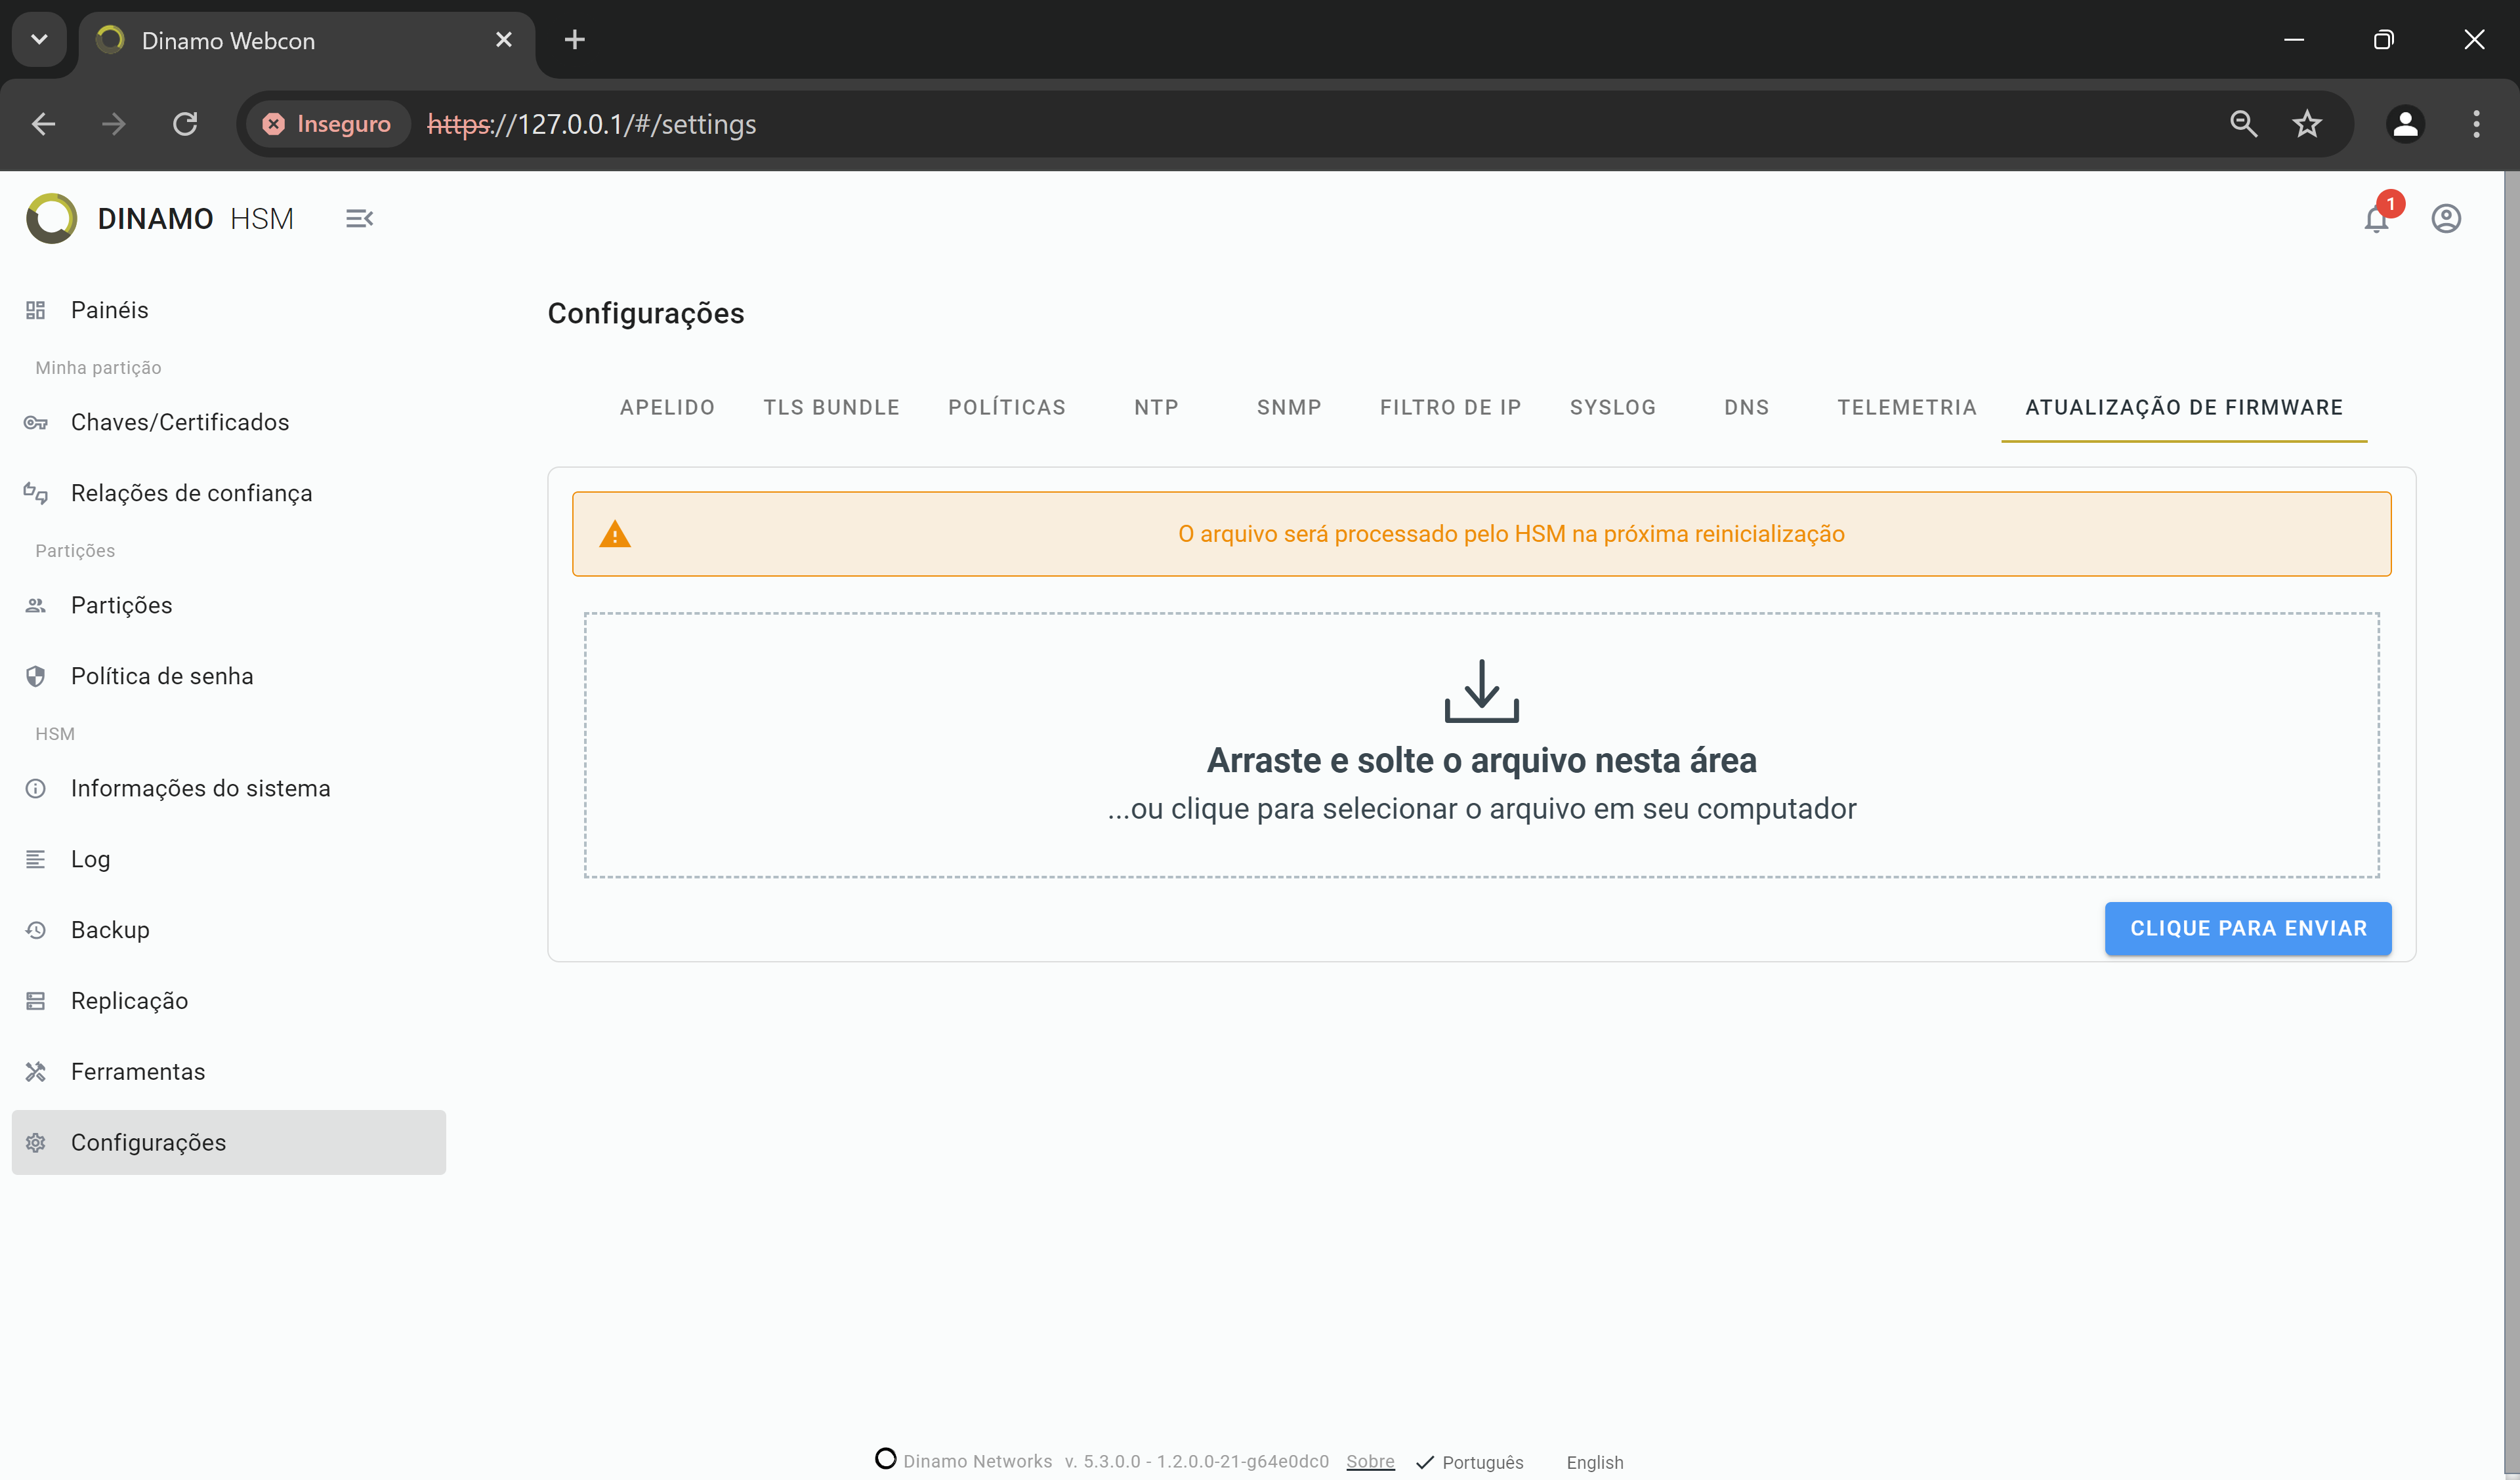
Task: Click the Replicação server icon
Action: coord(36,1001)
